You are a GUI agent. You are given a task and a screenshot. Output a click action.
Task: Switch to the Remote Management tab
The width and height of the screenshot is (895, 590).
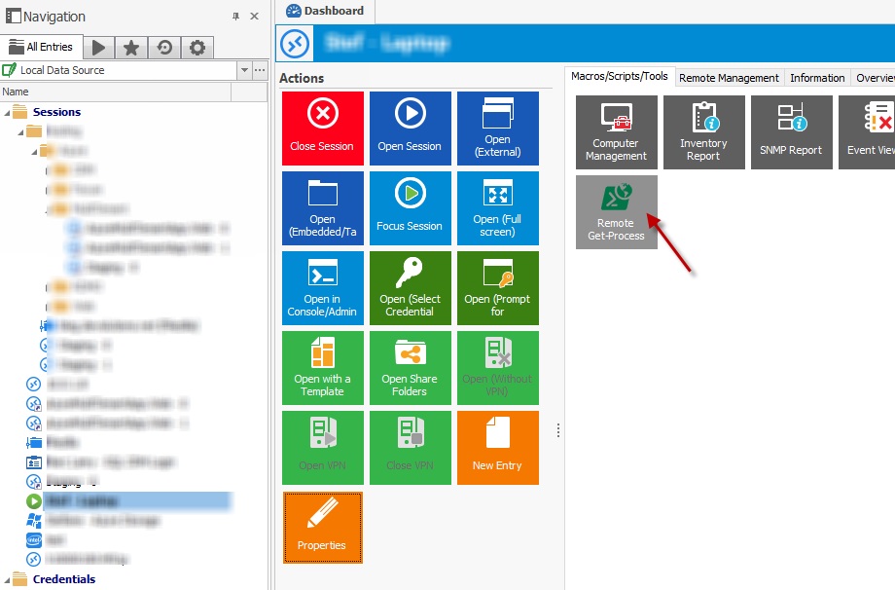pos(728,77)
